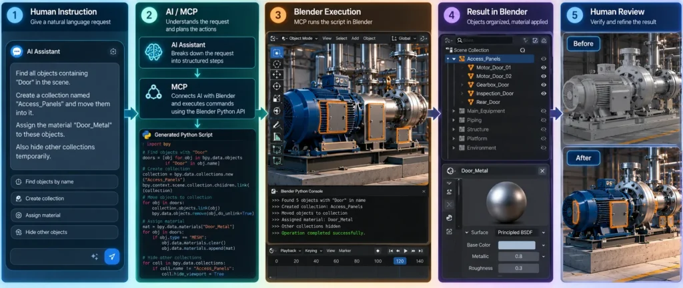The image size is (683, 288).
Task: Open the viewport Object menu
Action: tap(369, 38)
